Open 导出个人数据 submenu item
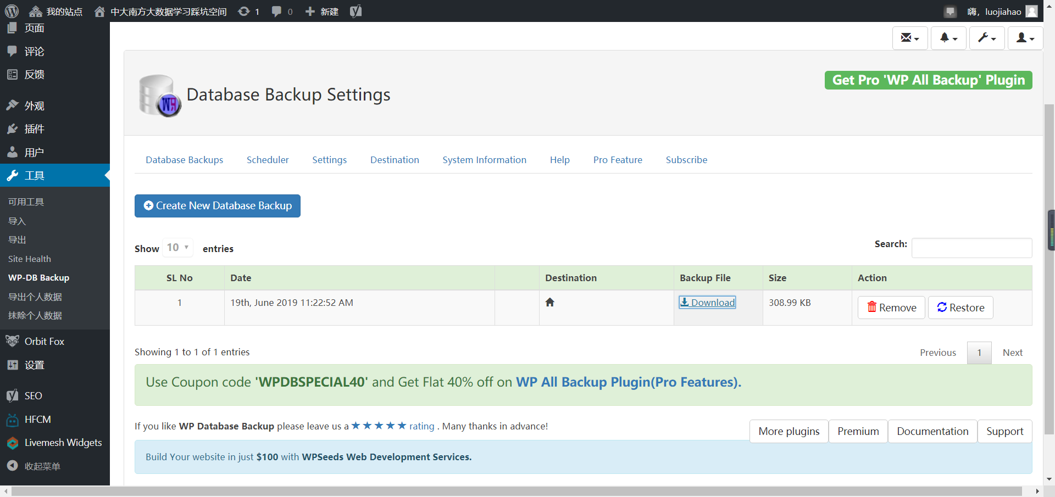 point(35,297)
